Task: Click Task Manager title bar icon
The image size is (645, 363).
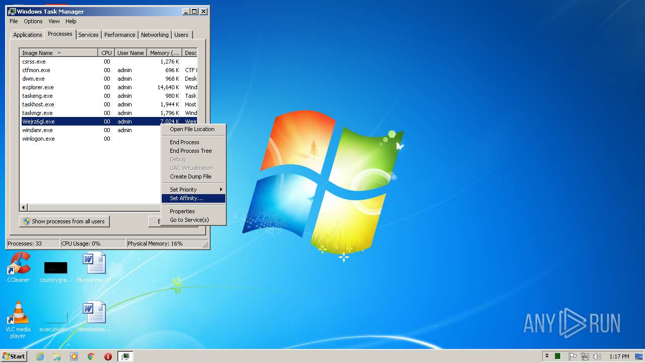Action: click(x=12, y=11)
